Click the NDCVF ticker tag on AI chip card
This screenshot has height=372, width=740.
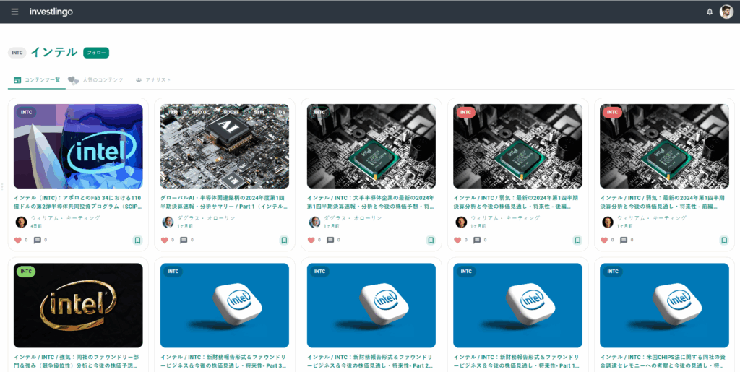pos(232,112)
